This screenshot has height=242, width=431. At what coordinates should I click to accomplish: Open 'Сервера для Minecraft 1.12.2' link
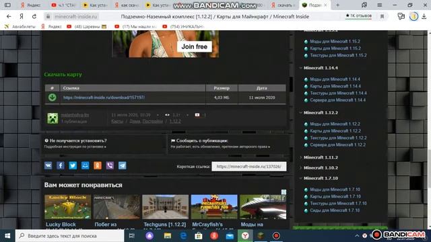click(x=337, y=145)
